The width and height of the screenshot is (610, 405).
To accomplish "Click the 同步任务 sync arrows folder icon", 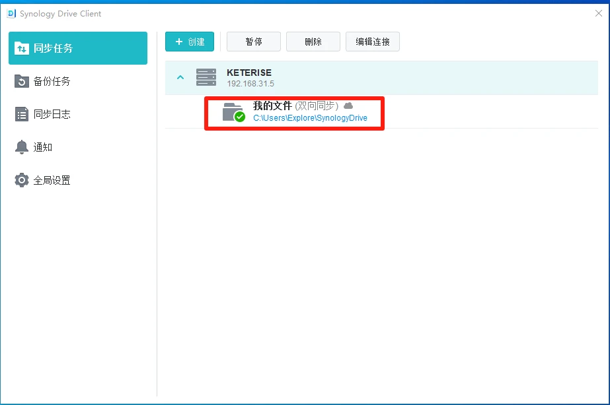I will [22, 48].
